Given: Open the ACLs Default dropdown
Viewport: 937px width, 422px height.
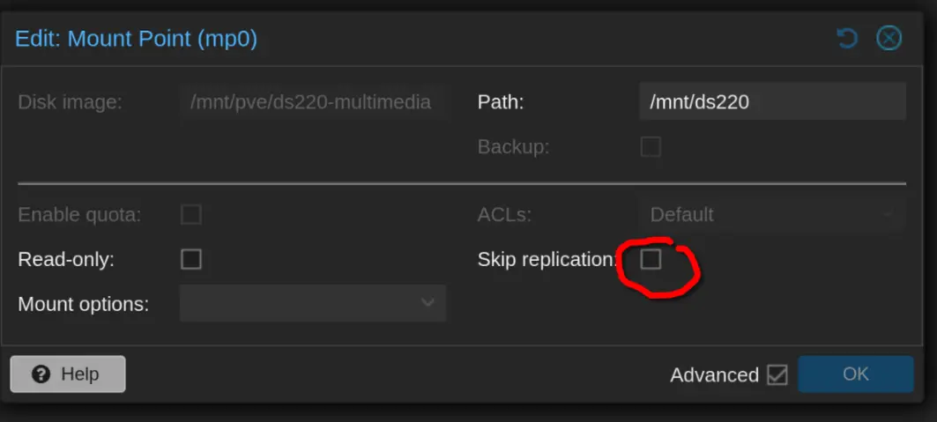Looking at the screenshot, I should tap(772, 214).
